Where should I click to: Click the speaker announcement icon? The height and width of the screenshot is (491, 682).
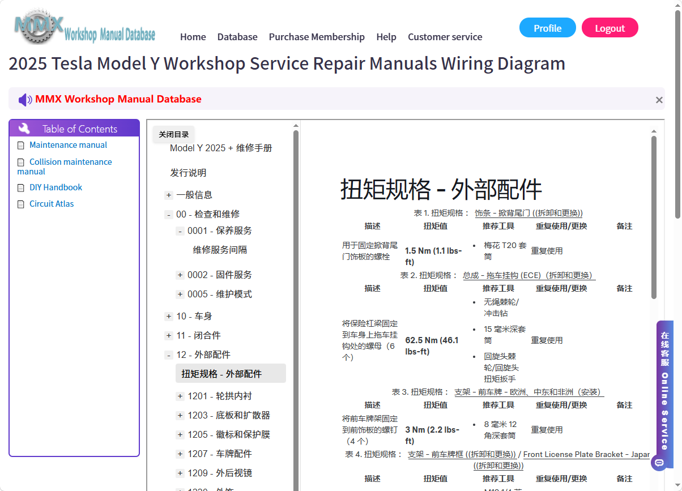[x=25, y=100]
